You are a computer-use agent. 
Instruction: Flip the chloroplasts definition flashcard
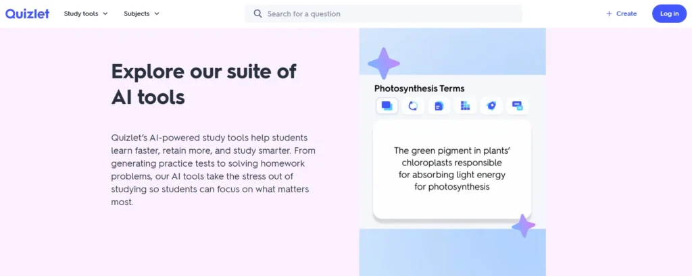coord(452,169)
